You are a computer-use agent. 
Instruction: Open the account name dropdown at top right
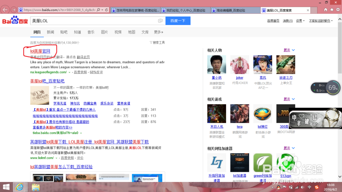pos(321,21)
